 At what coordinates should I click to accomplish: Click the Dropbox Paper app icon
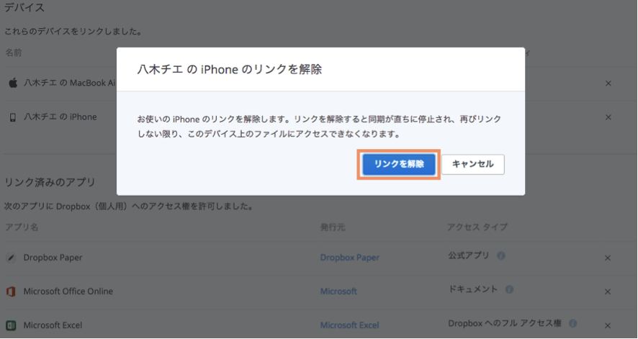click(11, 258)
